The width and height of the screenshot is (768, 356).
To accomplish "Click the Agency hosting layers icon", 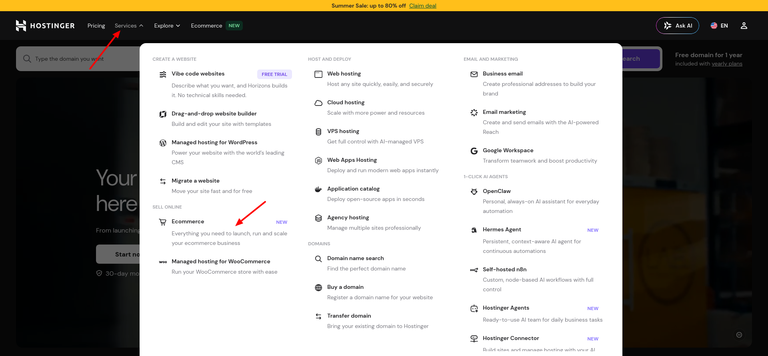I will (318, 218).
